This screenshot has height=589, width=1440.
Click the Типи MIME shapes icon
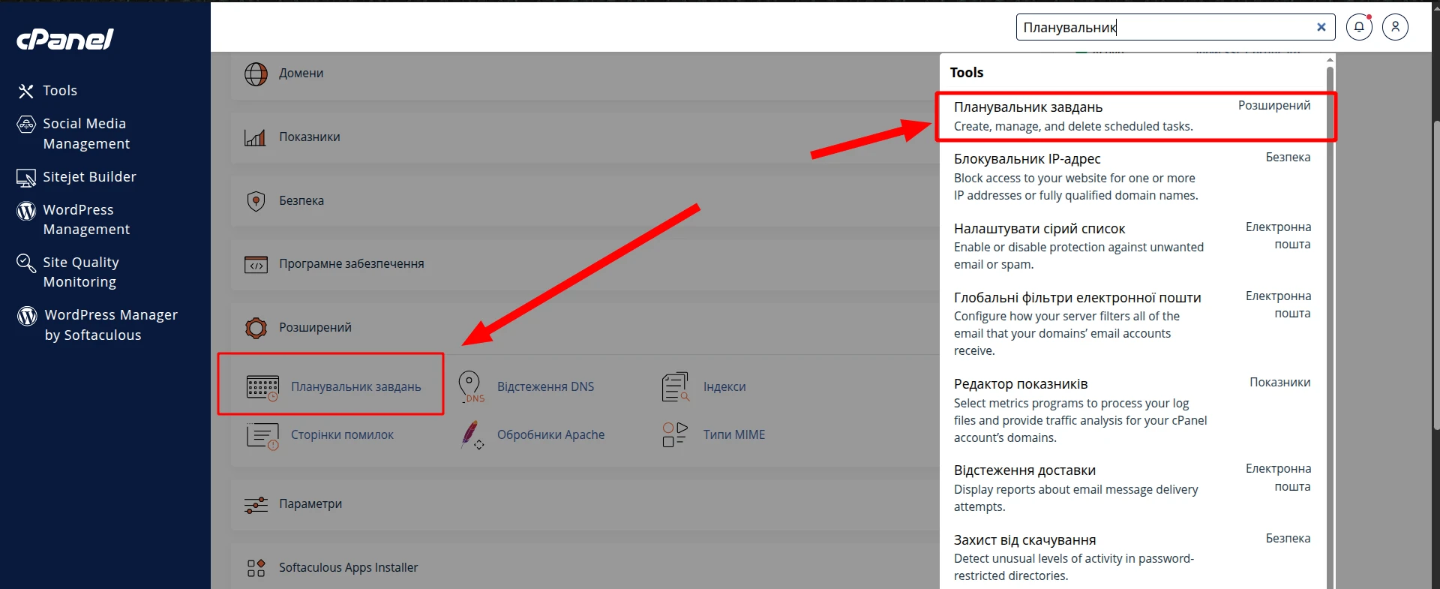[675, 435]
